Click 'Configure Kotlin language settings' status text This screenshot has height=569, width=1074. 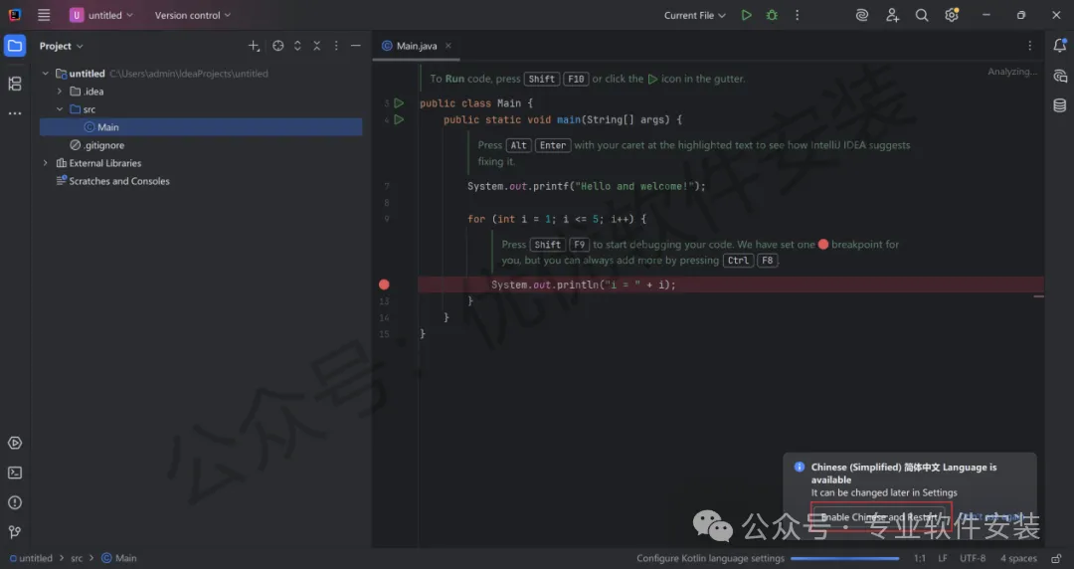[x=710, y=558]
